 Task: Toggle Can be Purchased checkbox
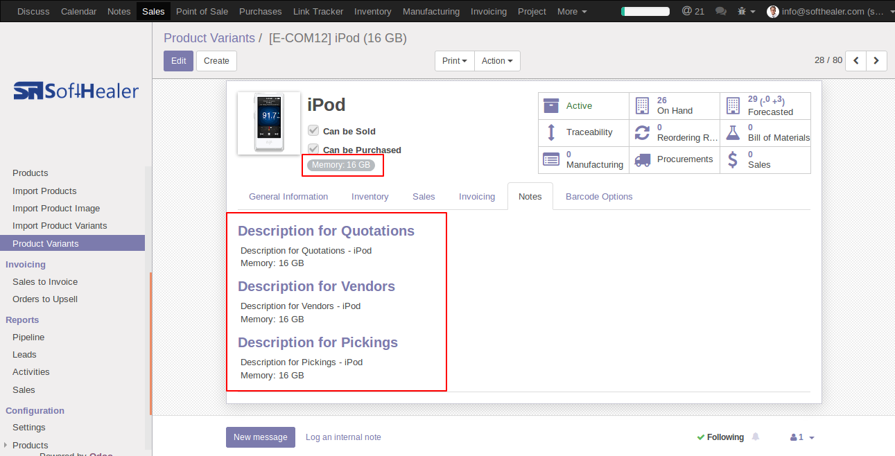pos(313,149)
